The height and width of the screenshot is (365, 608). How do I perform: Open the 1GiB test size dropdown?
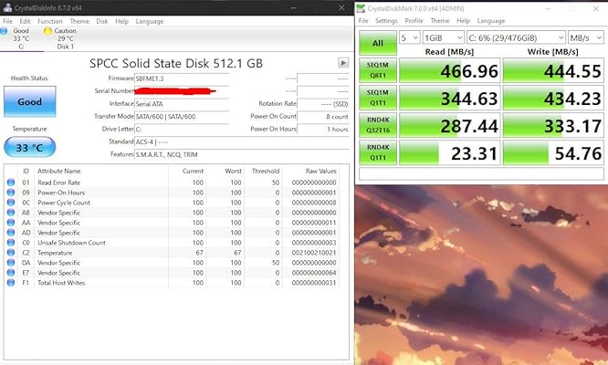pos(443,37)
